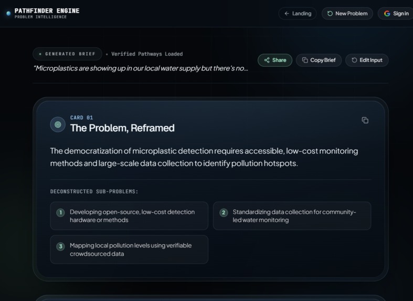Click the target icon on Card 01
Image resolution: width=413 pixels, height=301 pixels.
(58, 124)
